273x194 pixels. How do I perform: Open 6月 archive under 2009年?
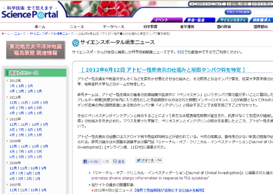(x=30, y=152)
